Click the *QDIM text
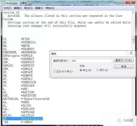This screenshot has height=126, width=137. click(x=25, y=46)
